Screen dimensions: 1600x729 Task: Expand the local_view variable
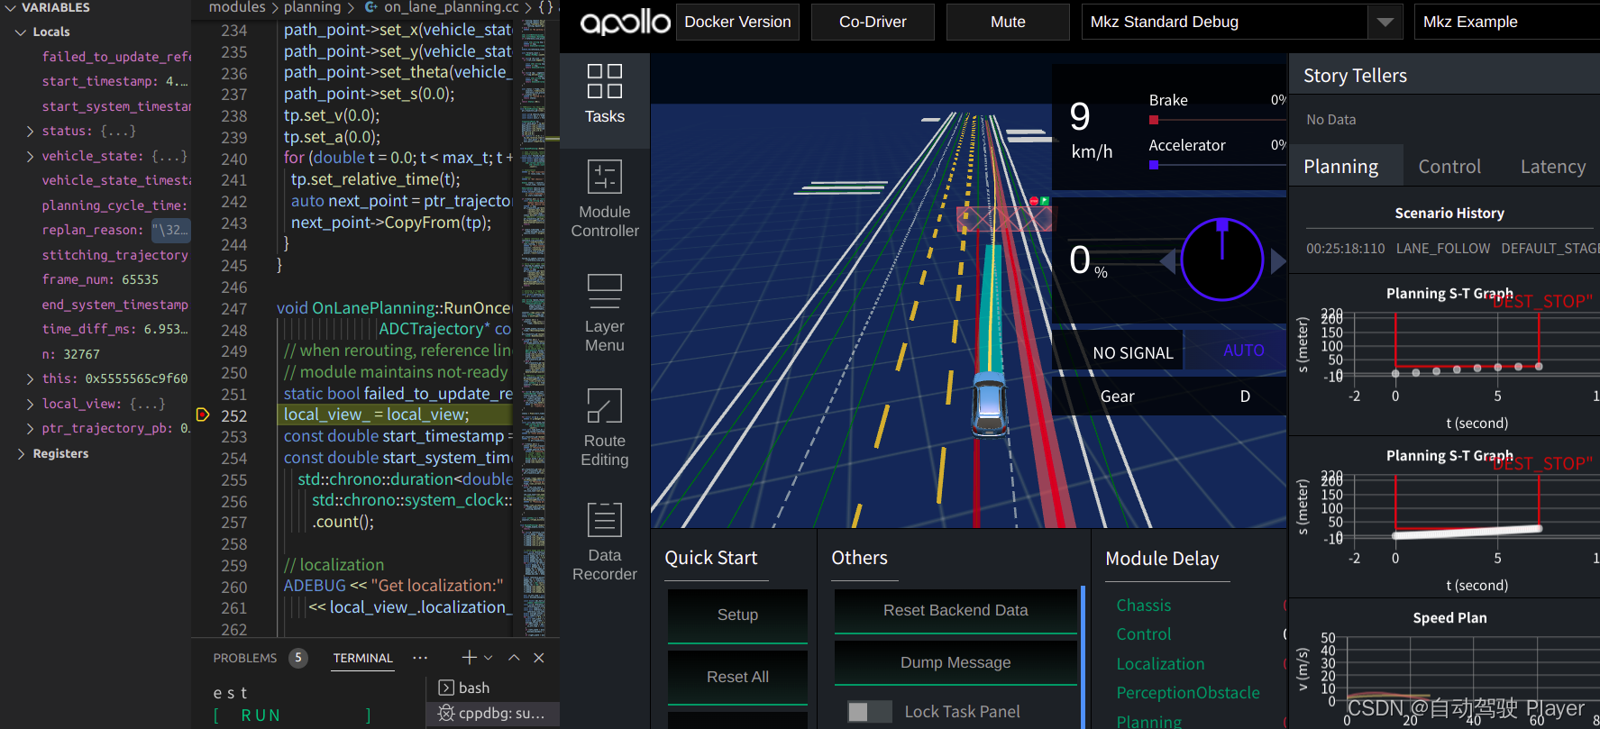coord(31,404)
